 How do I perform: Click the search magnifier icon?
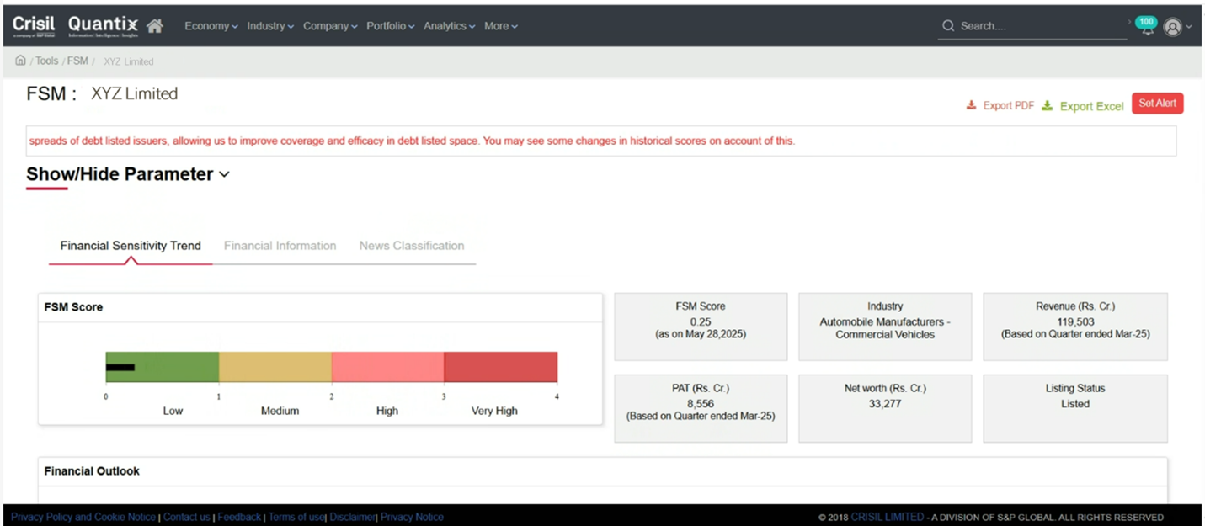tap(948, 26)
